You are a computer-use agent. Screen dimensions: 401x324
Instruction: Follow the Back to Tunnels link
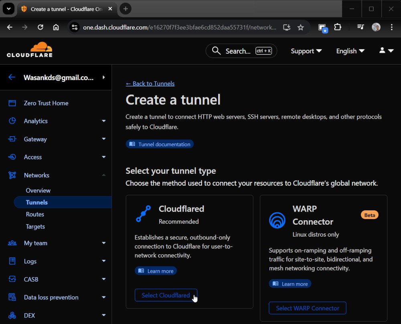(150, 83)
